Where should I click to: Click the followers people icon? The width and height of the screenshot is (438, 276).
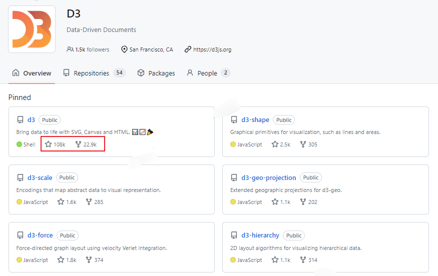pyautogui.click(x=70, y=49)
